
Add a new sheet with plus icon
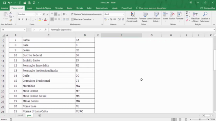coord(40,116)
